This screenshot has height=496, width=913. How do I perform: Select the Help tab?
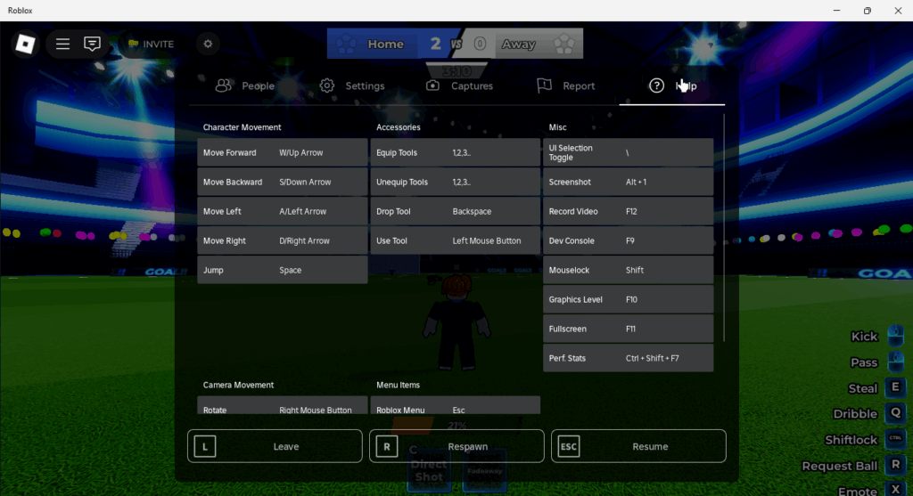(672, 85)
